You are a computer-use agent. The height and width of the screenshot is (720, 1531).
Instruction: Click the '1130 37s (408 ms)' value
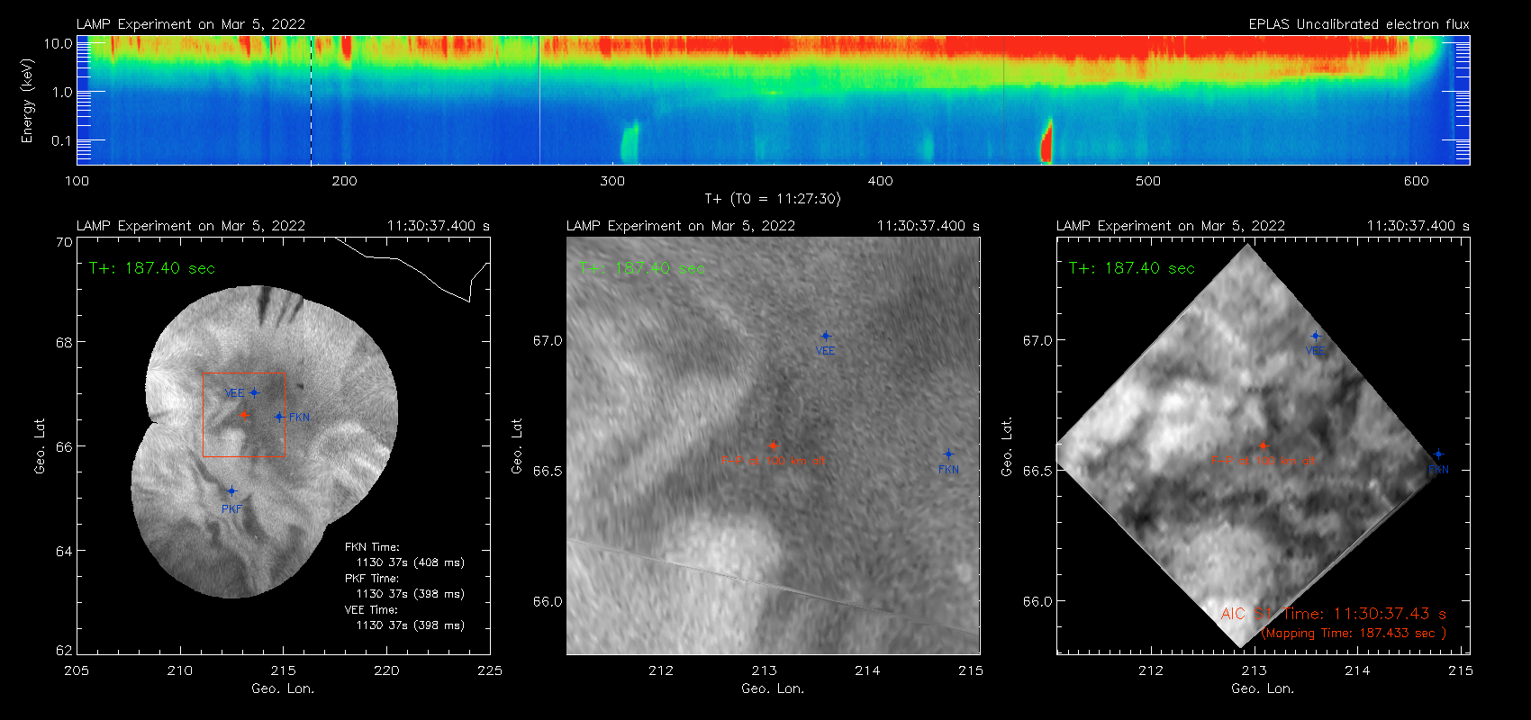coord(411,562)
